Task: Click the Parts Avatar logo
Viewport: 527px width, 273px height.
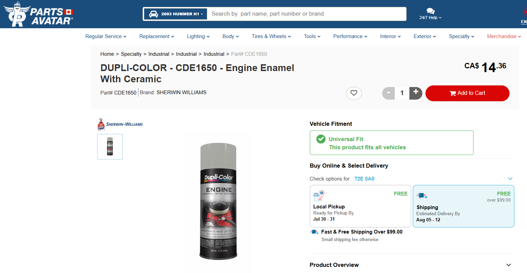Action: click(39, 14)
